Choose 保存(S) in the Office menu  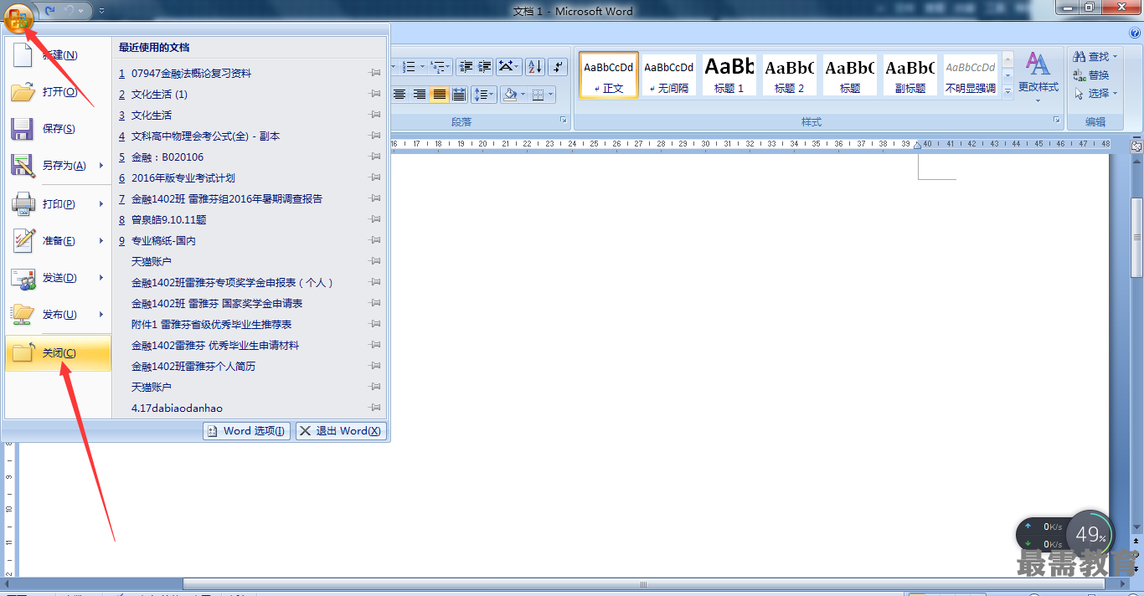click(x=58, y=129)
